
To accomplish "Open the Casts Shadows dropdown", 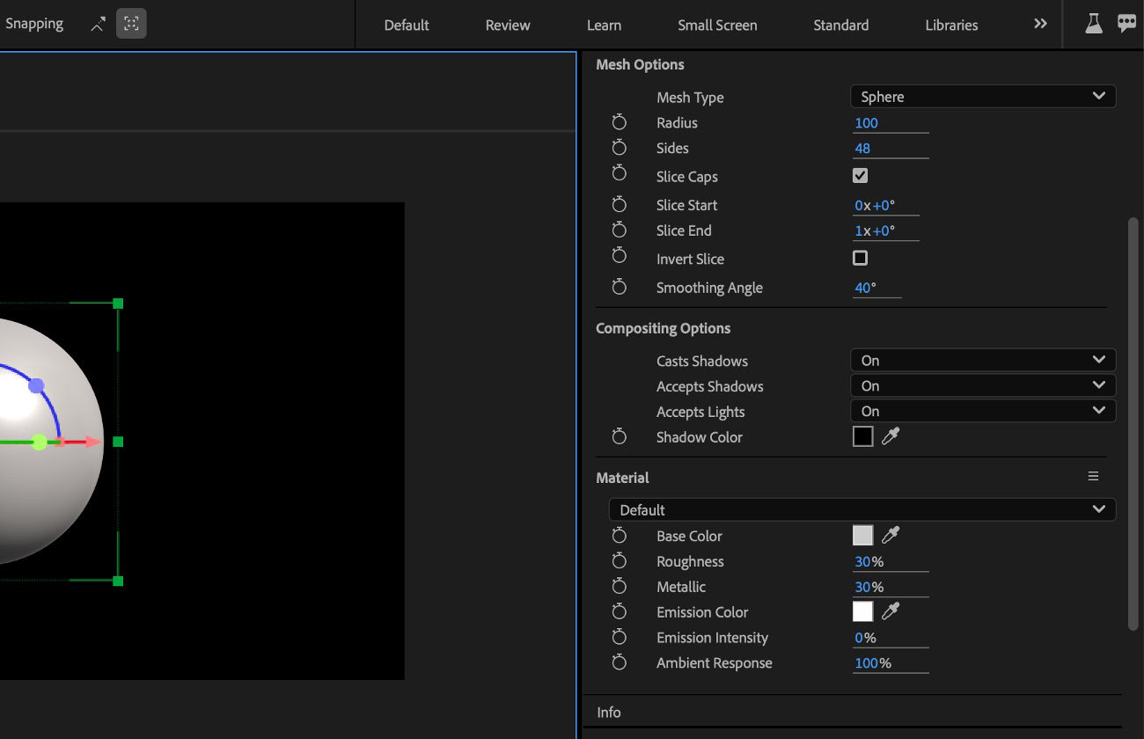I will tap(983, 360).
